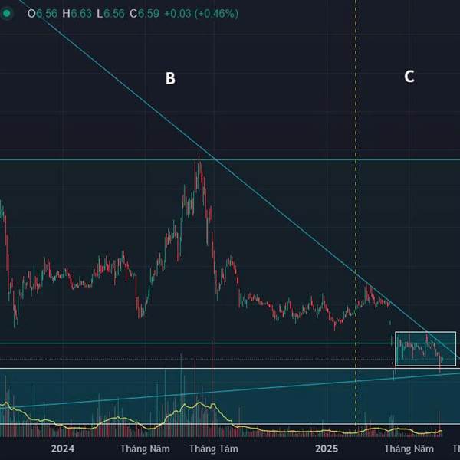Select the 'C' wave text label
This screenshot has width=460, height=460.
point(409,76)
